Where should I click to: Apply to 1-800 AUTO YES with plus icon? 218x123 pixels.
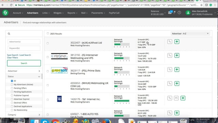point(177,113)
